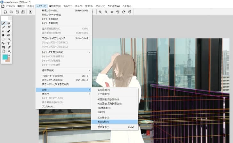Choose 表示レイヤーと背景を統合(F) menu entry
The width and height of the screenshot is (233, 143).
(63, 84)
